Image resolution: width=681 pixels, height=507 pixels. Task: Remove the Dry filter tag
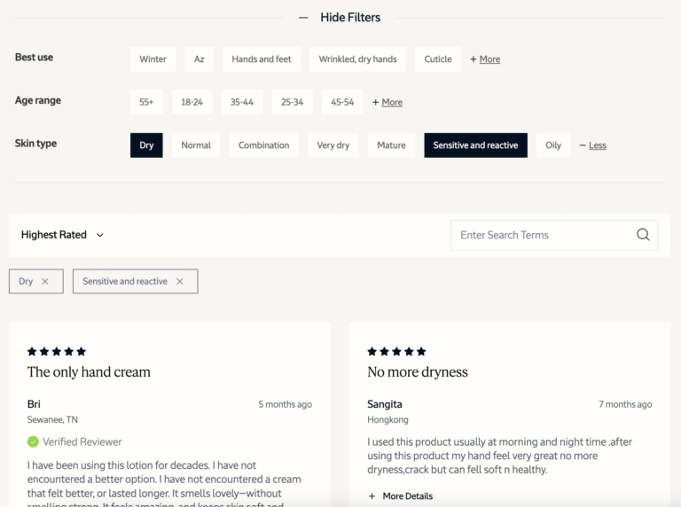click(x=45, y=282)
